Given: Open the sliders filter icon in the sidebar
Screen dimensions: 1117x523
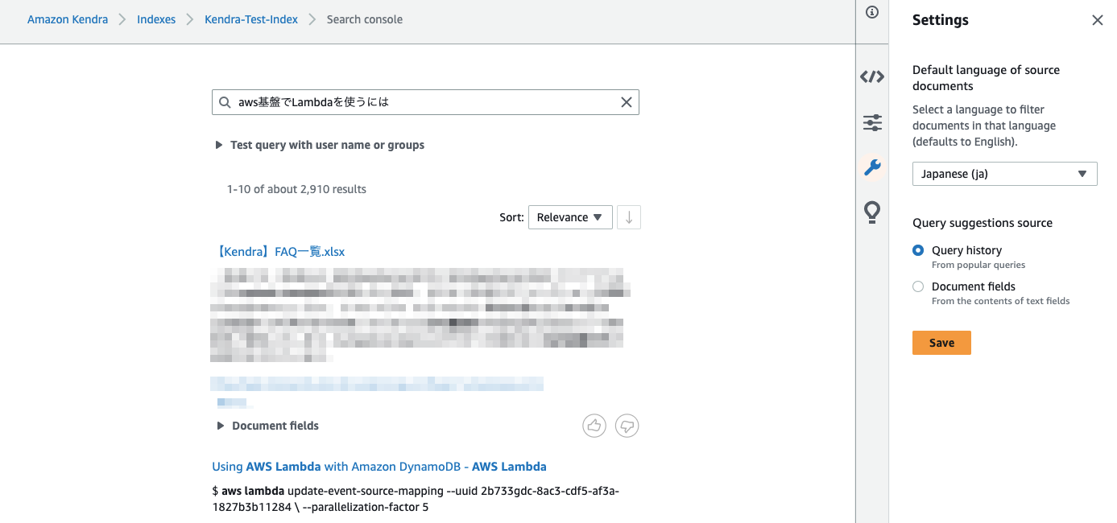Looking at the screenshot, I should coord(872,122).
